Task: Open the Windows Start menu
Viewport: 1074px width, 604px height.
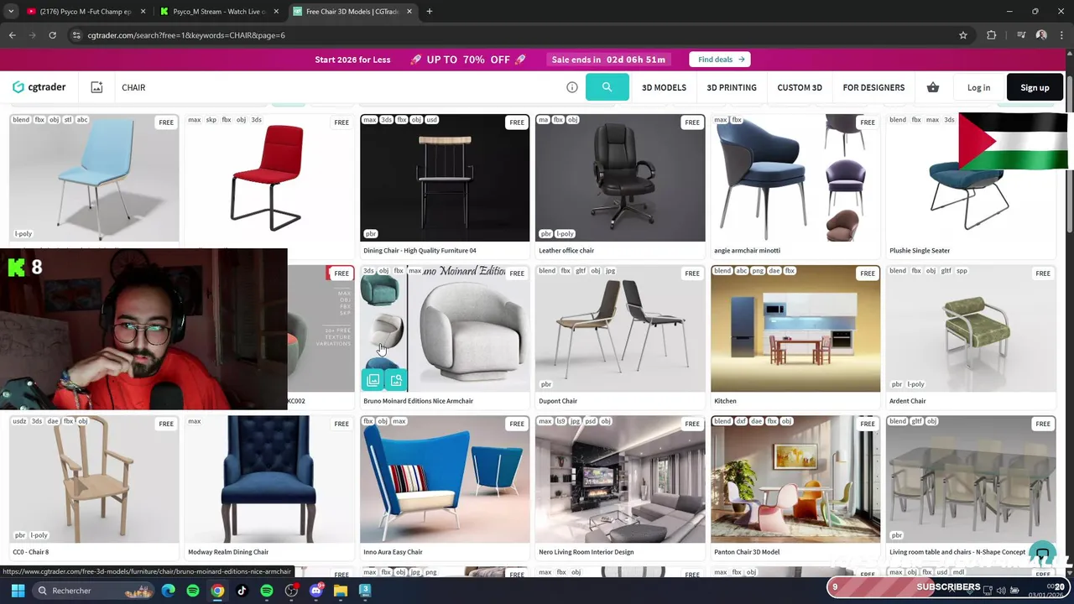Action: [18, 591]
